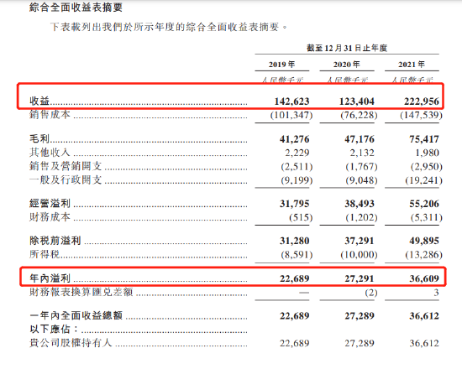Select the 年內溢利 row label
Screen dimensions: 462x369
coord(50,278)
